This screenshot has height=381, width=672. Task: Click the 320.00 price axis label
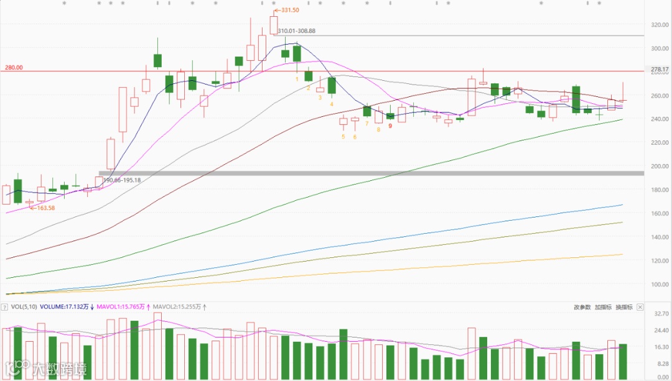[x=660, y=25]
